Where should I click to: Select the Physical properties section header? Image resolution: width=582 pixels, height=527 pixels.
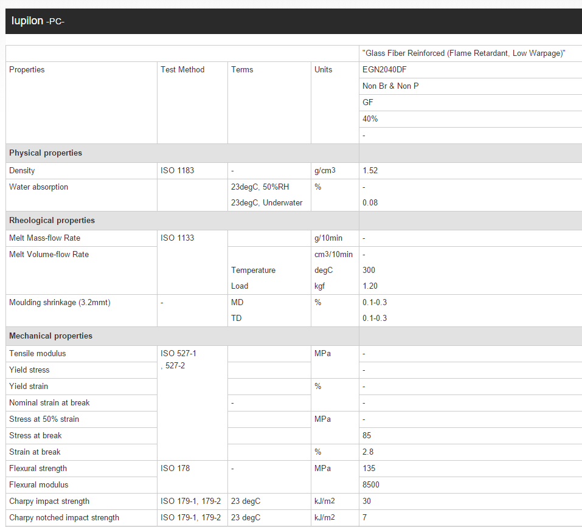pos(46,153)
